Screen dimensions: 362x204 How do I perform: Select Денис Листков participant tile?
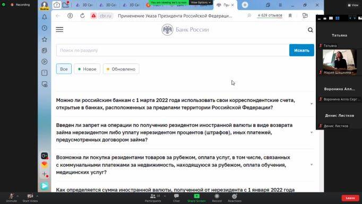click(x=339, y=115)
